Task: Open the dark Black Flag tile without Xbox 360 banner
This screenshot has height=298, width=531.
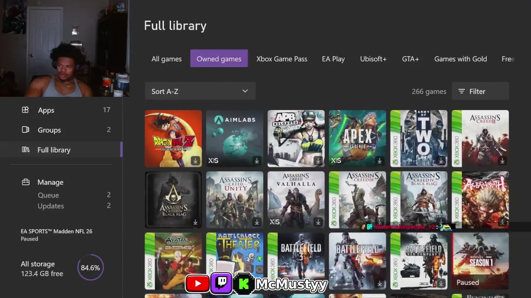Action: coord(173,199)
